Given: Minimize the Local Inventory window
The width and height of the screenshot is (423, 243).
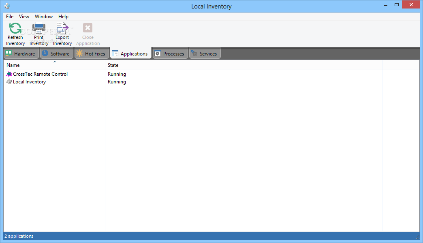Looking at the screenshot, I should click(386, 5).
